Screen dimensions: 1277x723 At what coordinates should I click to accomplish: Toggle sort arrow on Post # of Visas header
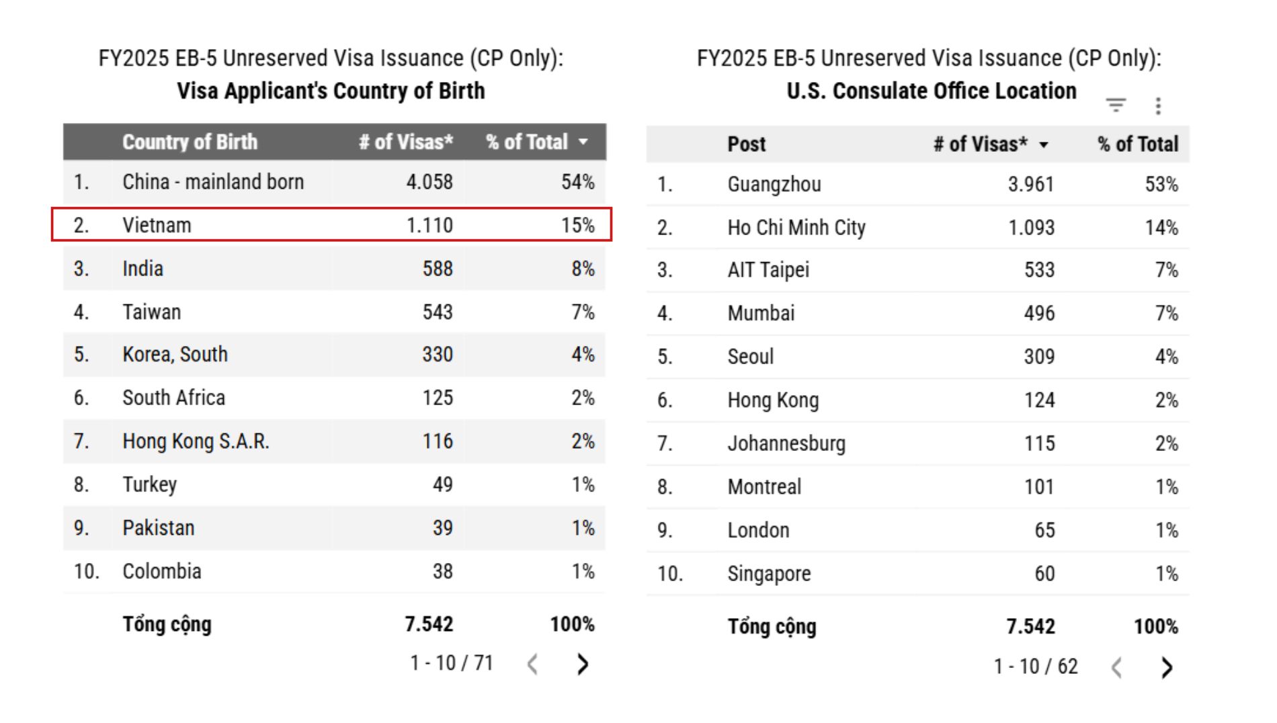pos(1044,144)
